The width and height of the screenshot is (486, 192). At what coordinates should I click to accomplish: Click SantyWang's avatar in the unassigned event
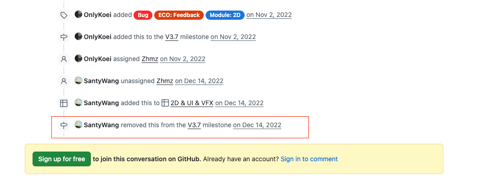click(78, 81)
